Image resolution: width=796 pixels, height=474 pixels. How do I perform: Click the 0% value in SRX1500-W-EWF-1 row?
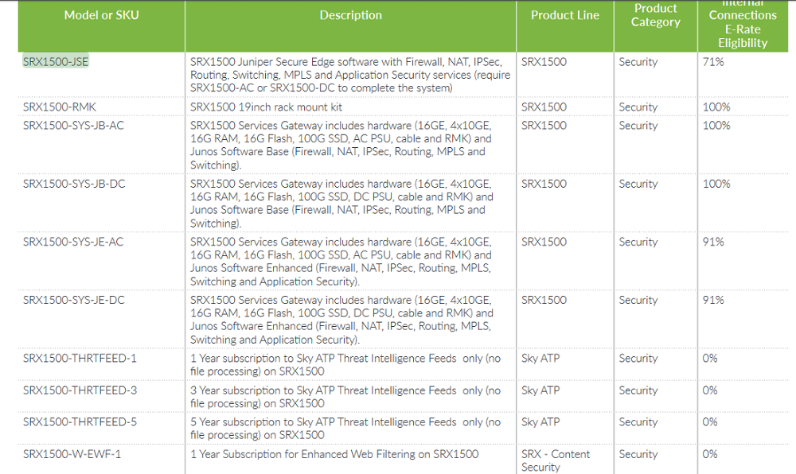point(710,454)
